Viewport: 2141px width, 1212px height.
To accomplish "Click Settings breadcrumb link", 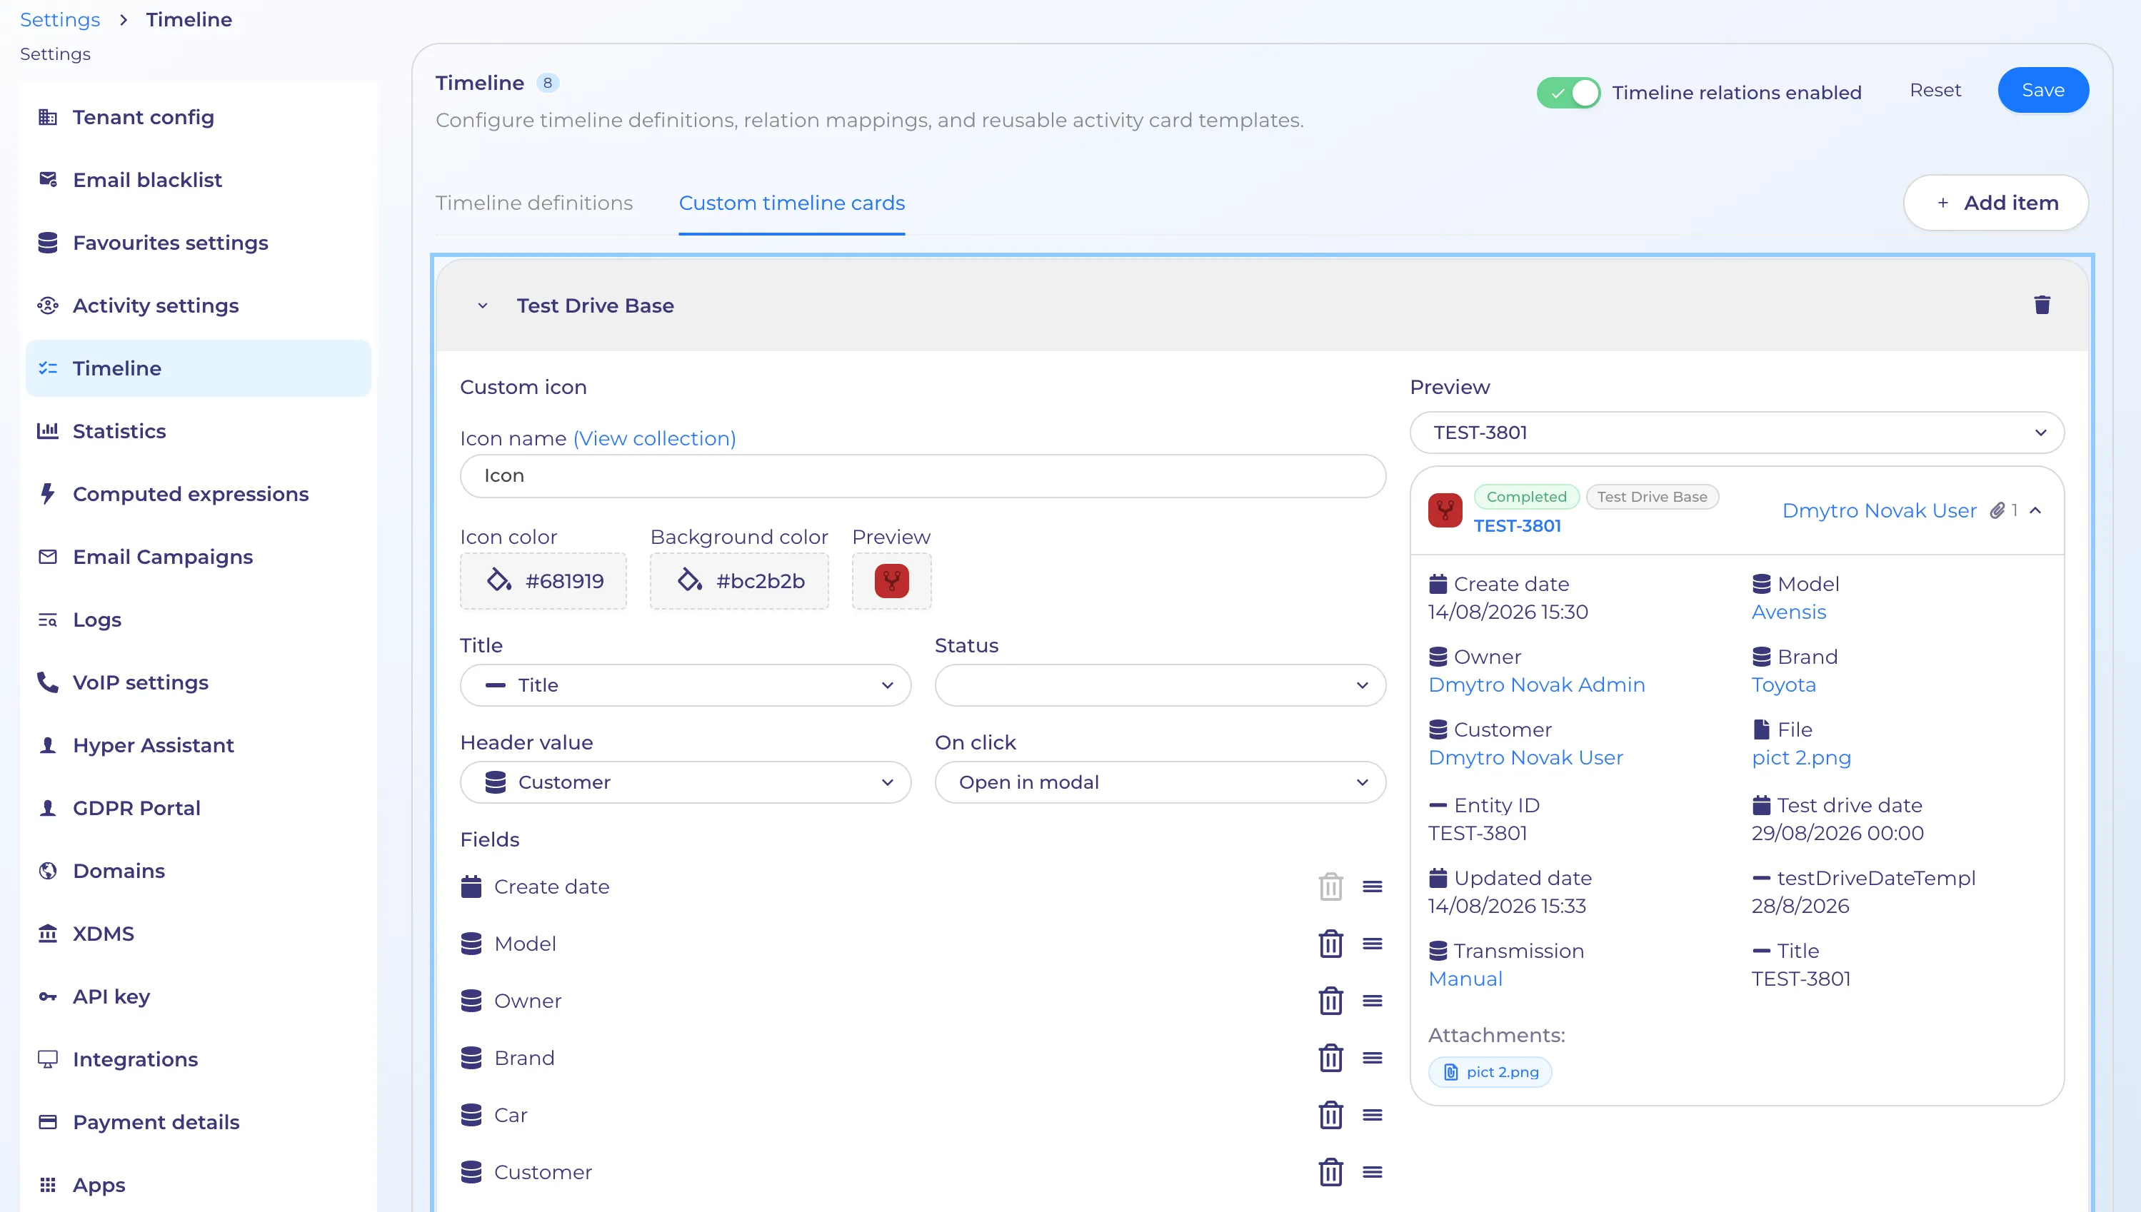I will pos(60,19).
